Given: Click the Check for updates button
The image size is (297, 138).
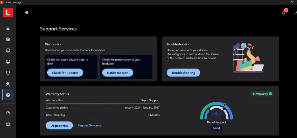Looking at the screenshot, I should click(x=65, y=73).
